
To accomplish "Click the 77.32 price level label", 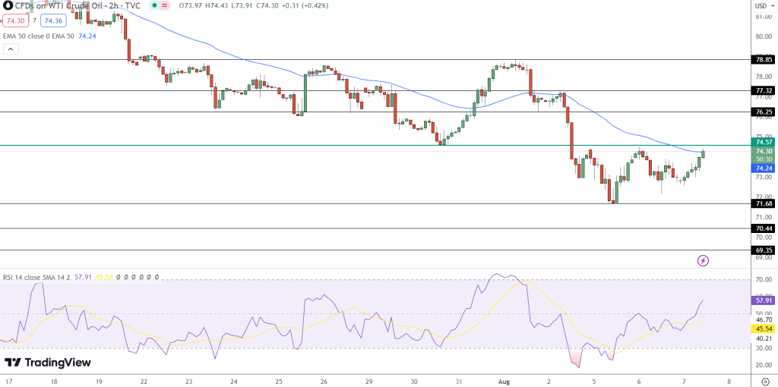I will 763,90.
